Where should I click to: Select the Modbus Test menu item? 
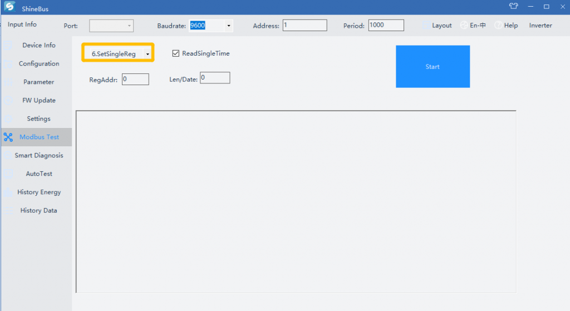coord(36,137)
